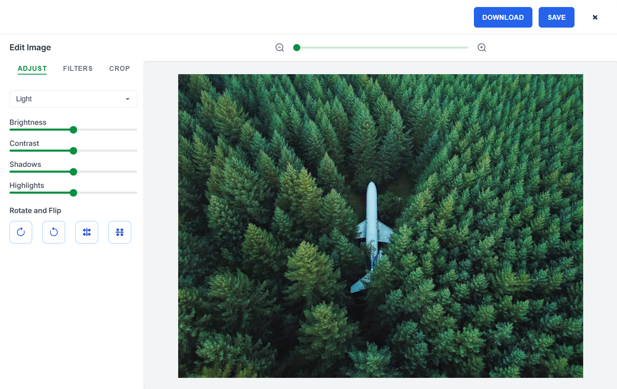617x389 pixels.
Task: Switch to the Crop tab
Action: pyautogui.click(x=120, y=68)
